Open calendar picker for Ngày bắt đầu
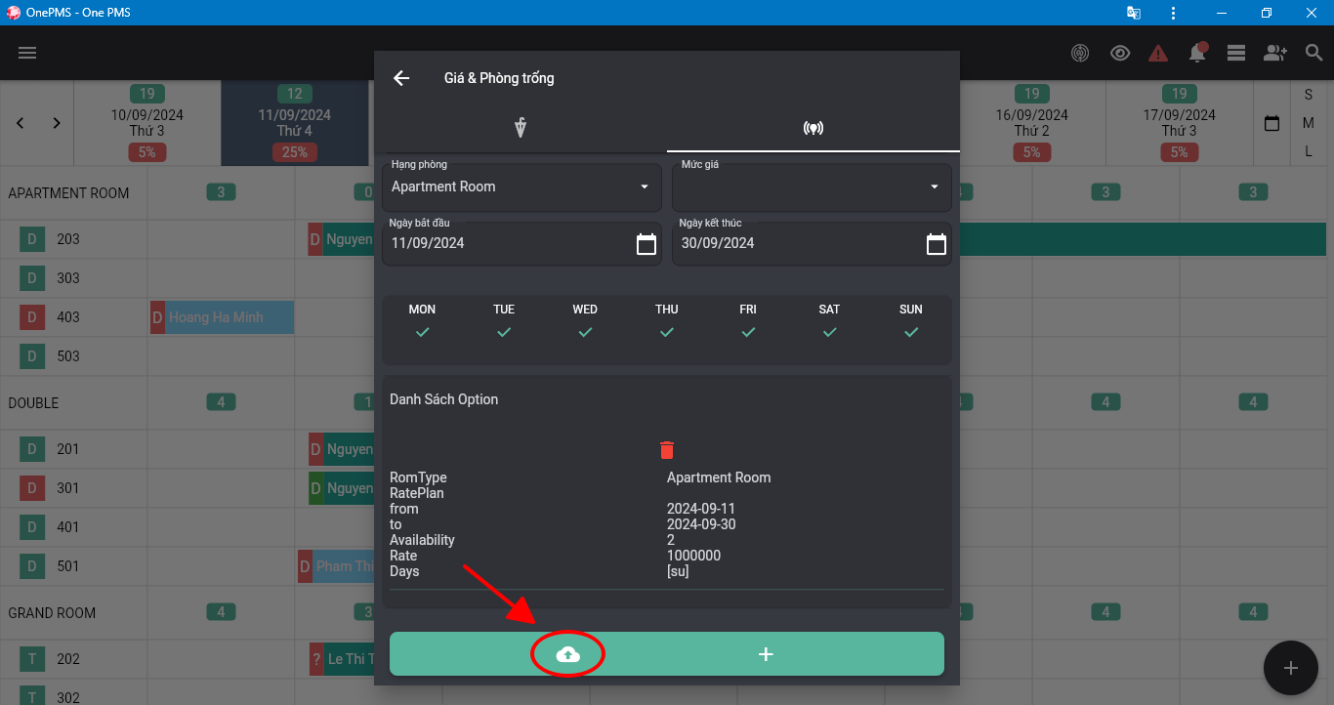Screen dimensions: 1334x705 click(x=646, y=244)
